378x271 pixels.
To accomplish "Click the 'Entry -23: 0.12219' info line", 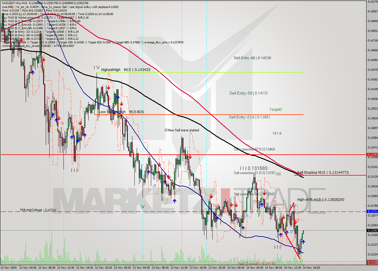I will coord(40,32).
